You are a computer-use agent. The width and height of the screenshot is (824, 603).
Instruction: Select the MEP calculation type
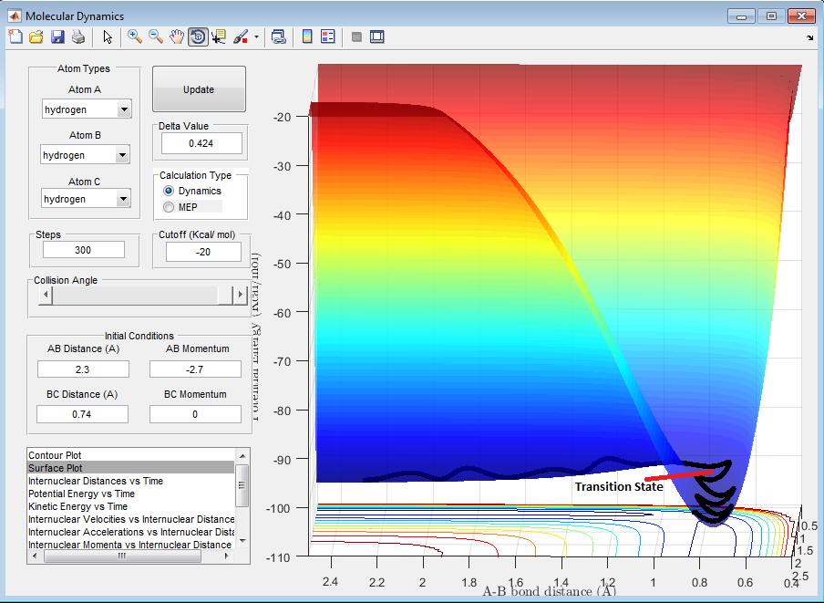(168, 207)
